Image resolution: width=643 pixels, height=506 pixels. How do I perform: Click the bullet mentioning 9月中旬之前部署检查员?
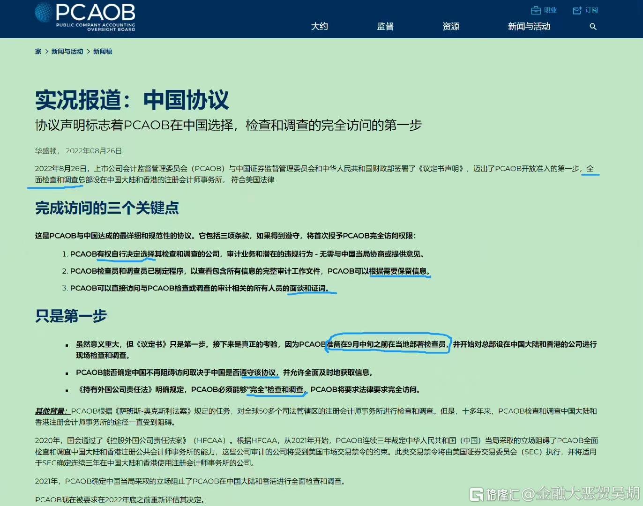coord(336,350)
